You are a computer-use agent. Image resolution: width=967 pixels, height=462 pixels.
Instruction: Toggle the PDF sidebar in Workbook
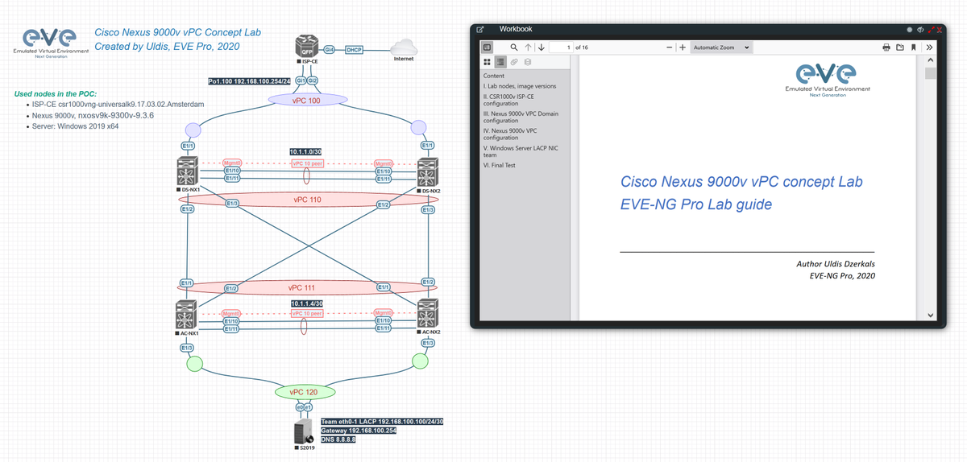click(487, 47)
